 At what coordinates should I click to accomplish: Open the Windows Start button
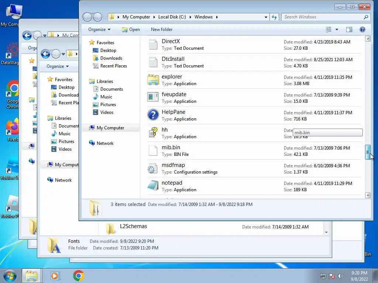pos(10,276)
